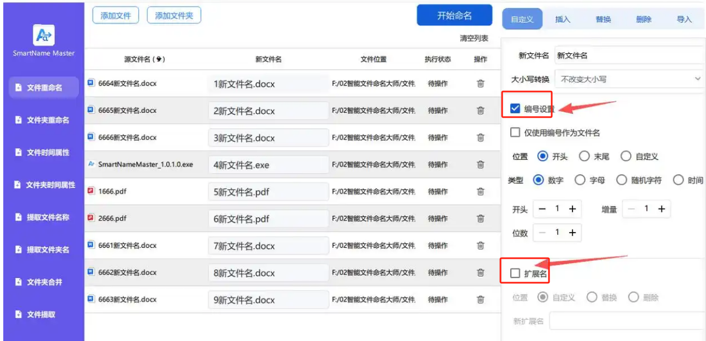Image resolution: width=706 pixels, height=341 pixels.
Task: Delete the 6665新文件名.docx row via trash icon
Action: 480,111
